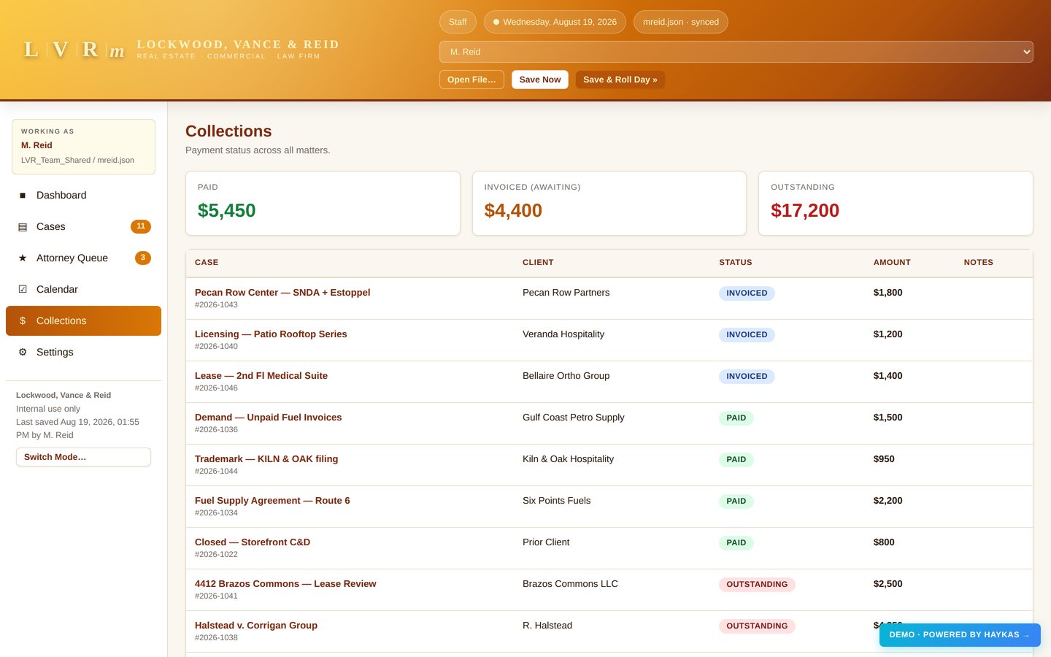Click the $1,800 amount cell
The width and height of the screenshot is (1051, 657).
(x=888, y=293)
